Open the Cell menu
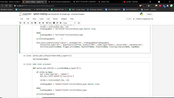This screenshot has height=98, width=174. (48, 19)
